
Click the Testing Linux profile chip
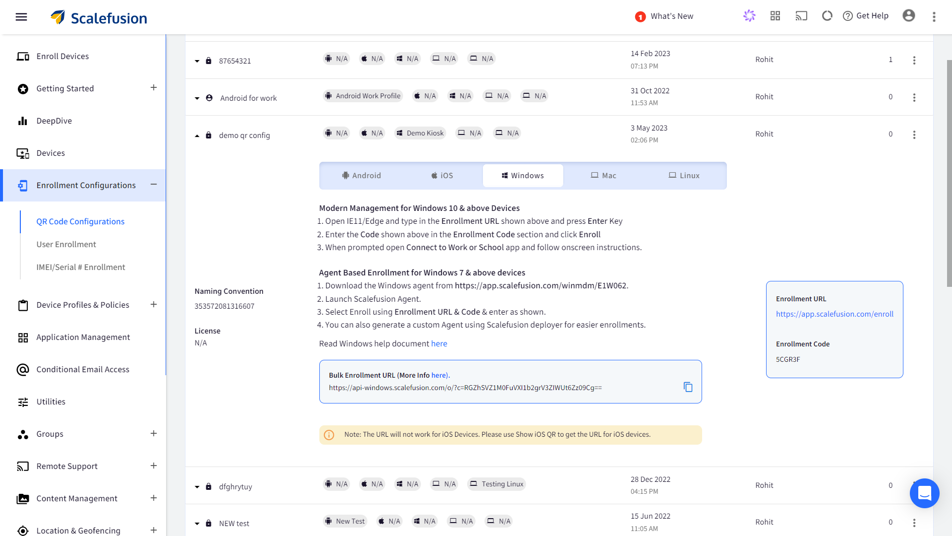[x=496, y=484]
